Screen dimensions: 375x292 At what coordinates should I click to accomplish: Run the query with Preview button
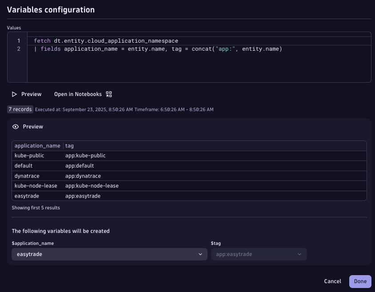click(x=27, y=94)
